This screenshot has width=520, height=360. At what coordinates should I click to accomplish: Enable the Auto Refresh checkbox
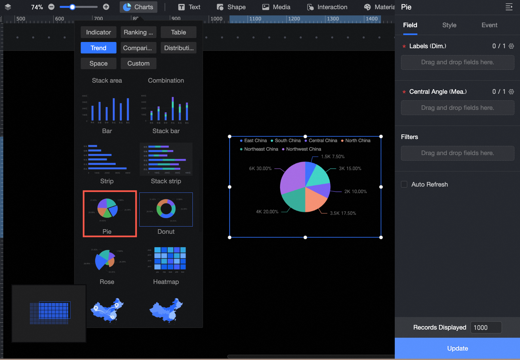pyautogui.click(x=404, y=184)
